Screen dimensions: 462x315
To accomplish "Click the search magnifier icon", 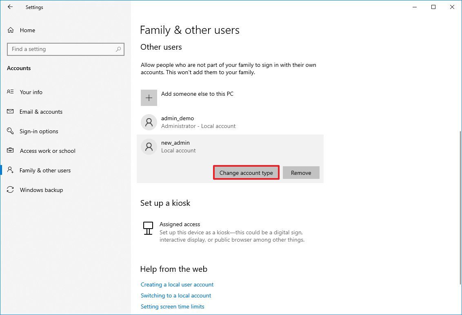I will (118, 49).
